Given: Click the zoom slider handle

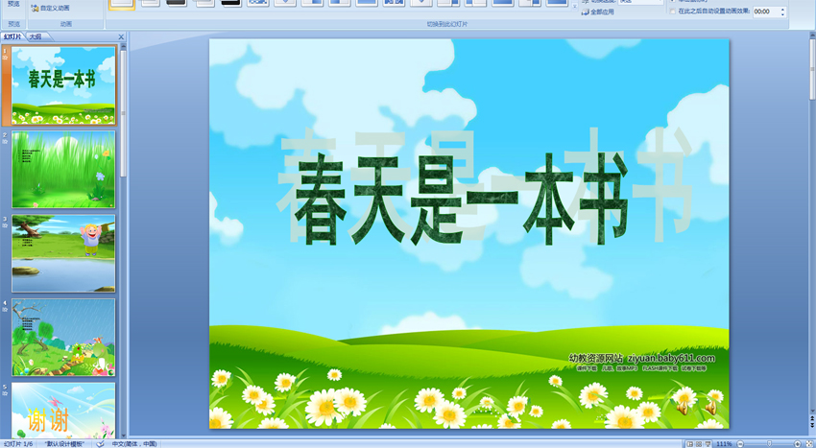Looking at the screenshot, I should click(769, 443).
